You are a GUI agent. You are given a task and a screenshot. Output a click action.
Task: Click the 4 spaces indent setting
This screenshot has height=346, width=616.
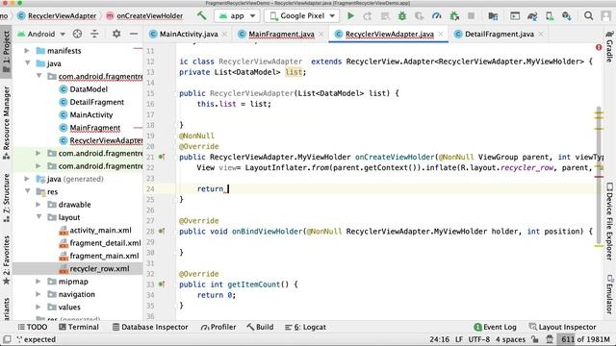coord(510,339)
